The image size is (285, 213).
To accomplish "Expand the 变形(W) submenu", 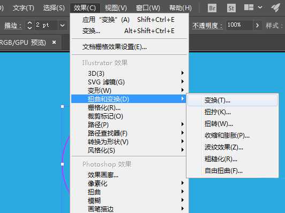I will [x=130, y=90].
